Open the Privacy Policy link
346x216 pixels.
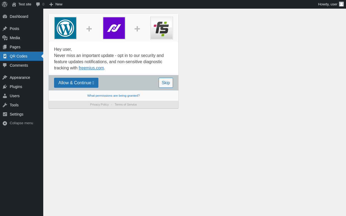[x=99, y=104]
